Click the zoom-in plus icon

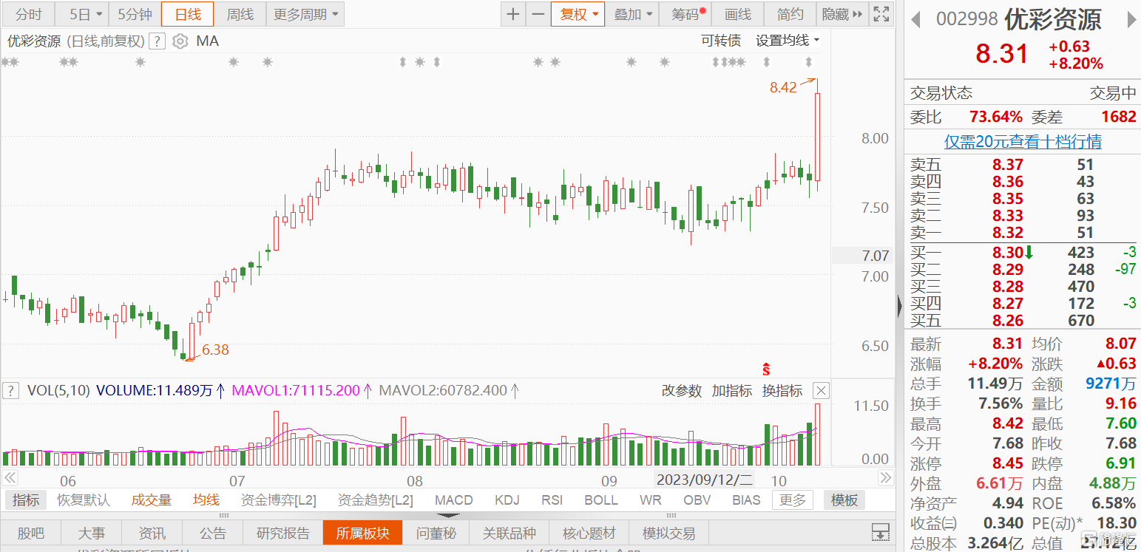513,14
